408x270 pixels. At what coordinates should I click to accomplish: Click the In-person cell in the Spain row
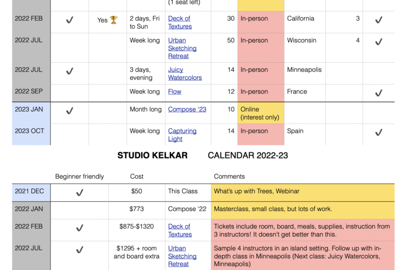261,134
